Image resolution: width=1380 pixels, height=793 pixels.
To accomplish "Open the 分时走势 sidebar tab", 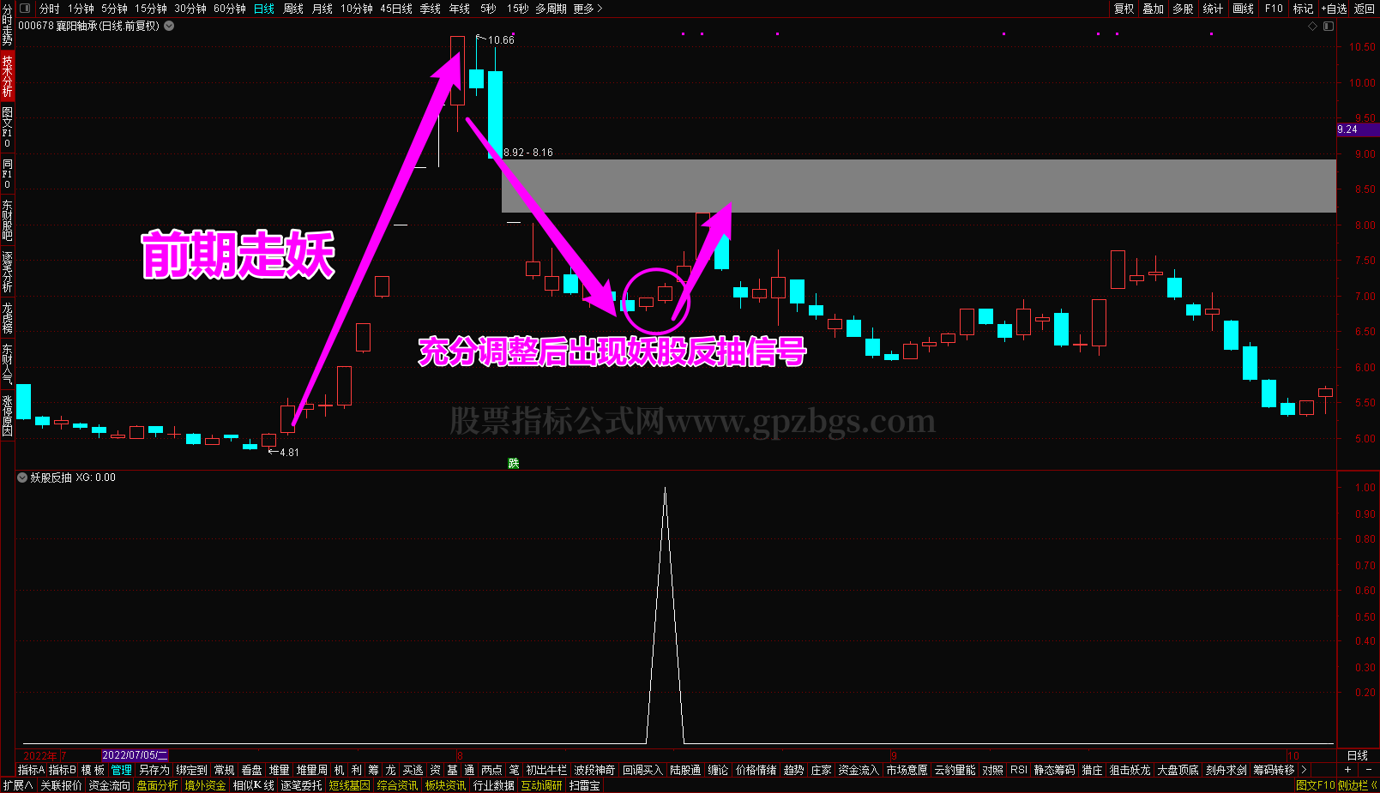I will click(7, 25).
